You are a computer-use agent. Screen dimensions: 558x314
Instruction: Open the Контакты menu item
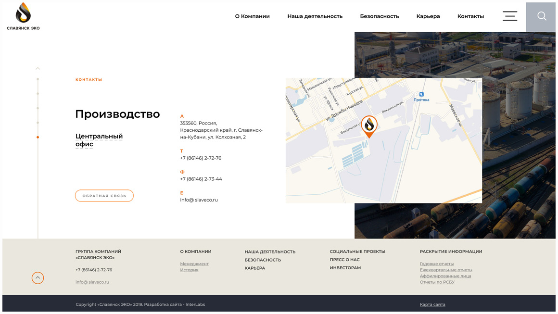pos(470,16)
